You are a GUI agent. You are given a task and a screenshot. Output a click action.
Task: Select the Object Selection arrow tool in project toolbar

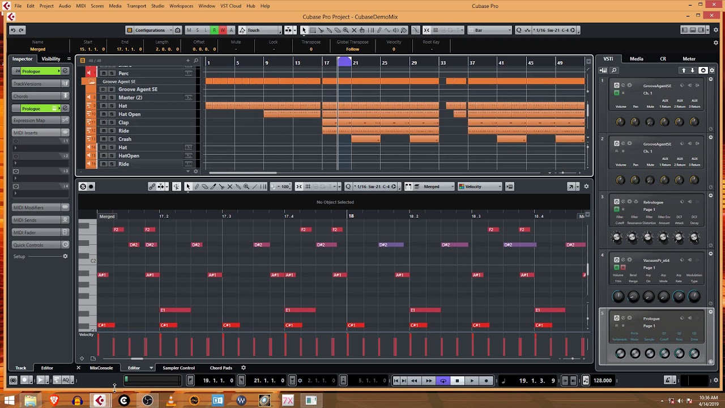point(304,30)
